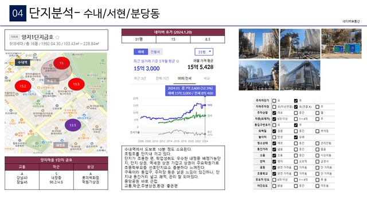Screen dimensions: 367x206
Task: Open second photo of towers behind trees
Action: pos(300,43)
